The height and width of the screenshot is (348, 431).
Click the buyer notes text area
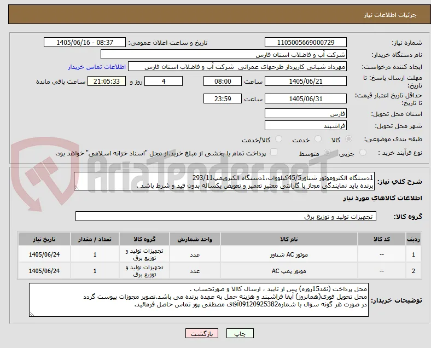(199, 300)
